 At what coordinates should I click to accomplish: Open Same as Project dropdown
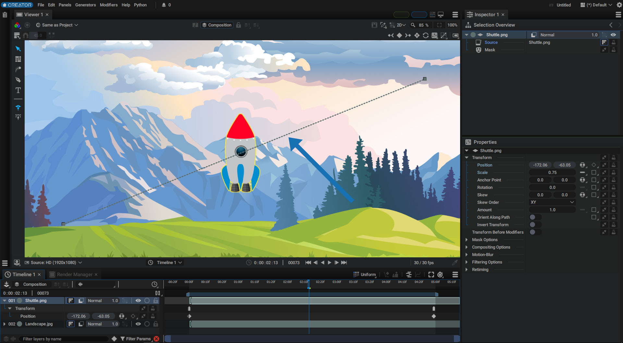tap(57, 25)
